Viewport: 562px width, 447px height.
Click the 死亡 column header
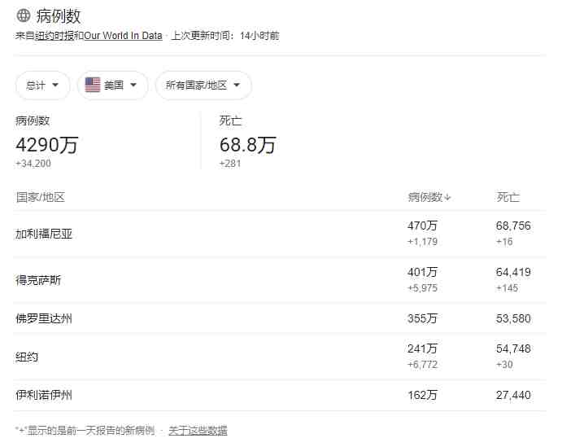(508, 197)
